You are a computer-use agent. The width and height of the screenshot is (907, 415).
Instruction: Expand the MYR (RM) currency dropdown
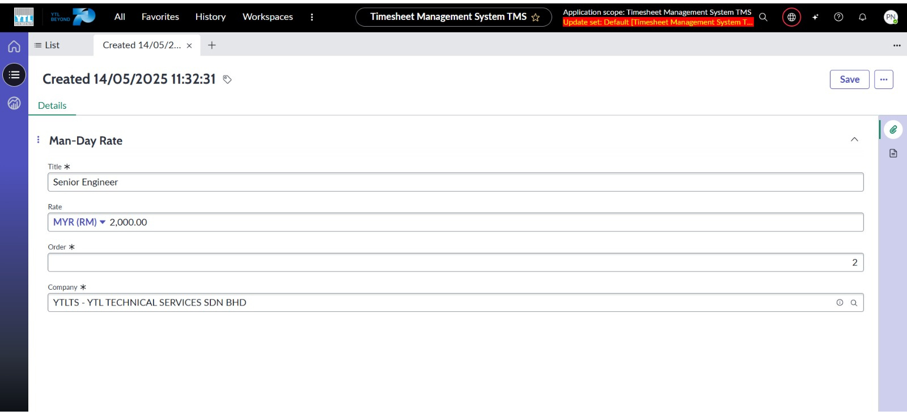pyautogui.click(x=79, y=222)
